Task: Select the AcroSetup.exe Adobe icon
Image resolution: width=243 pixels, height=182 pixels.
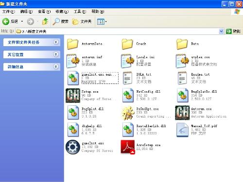Action: (128, 147)
